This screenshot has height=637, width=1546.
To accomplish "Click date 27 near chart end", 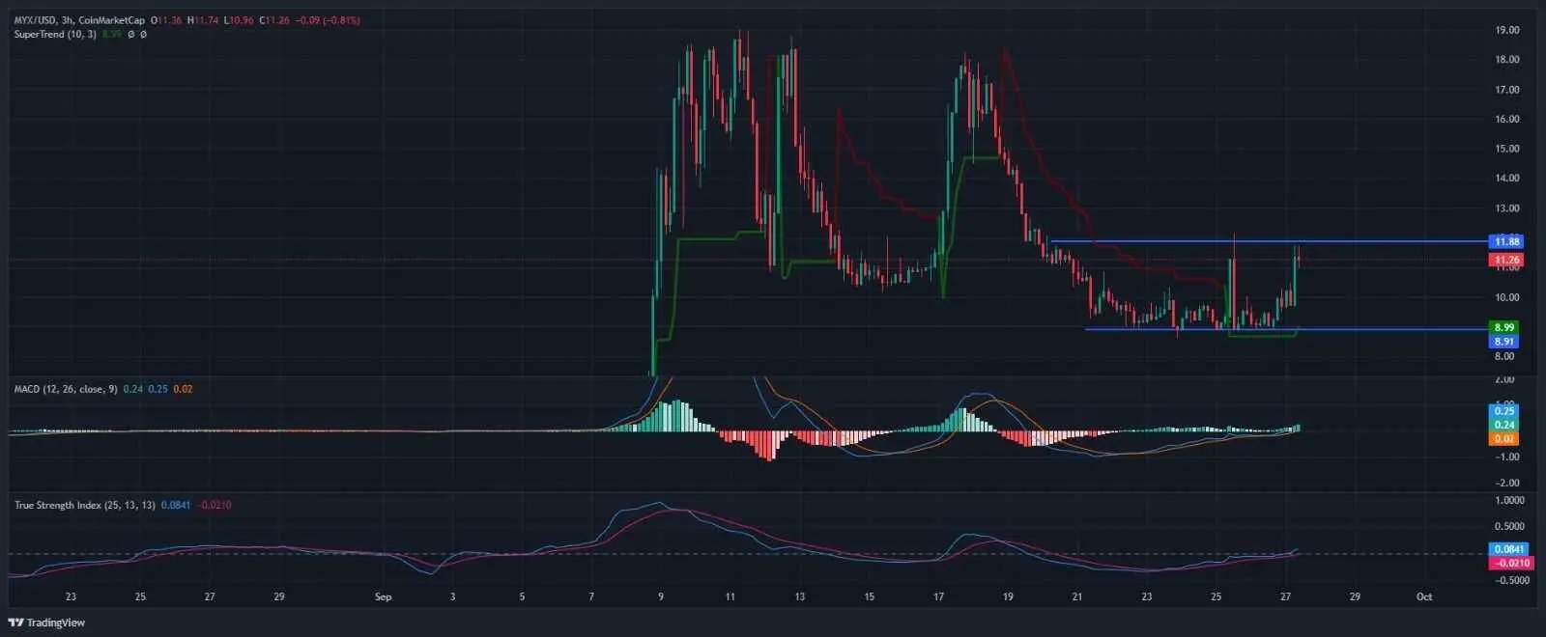I will (1285, 596).
